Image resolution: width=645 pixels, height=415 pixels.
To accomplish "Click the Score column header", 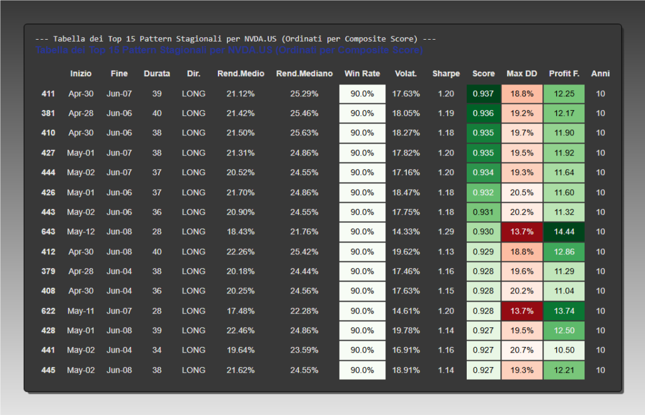I will 483,74.
